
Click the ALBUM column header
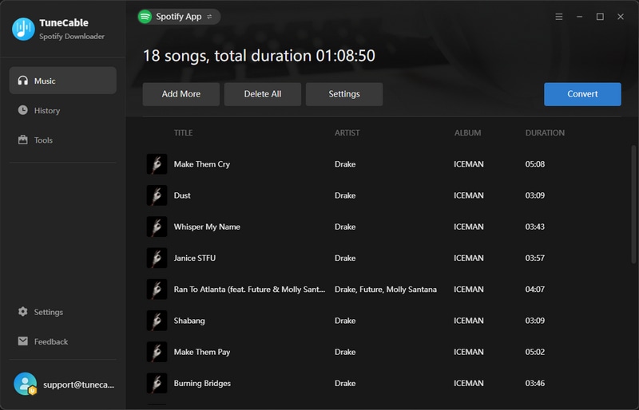[x=468, y=132]
